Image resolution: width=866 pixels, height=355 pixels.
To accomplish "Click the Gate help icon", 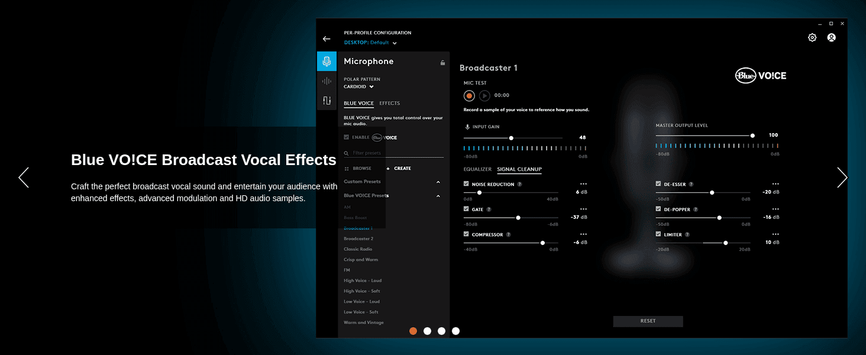I will [489, 209].
